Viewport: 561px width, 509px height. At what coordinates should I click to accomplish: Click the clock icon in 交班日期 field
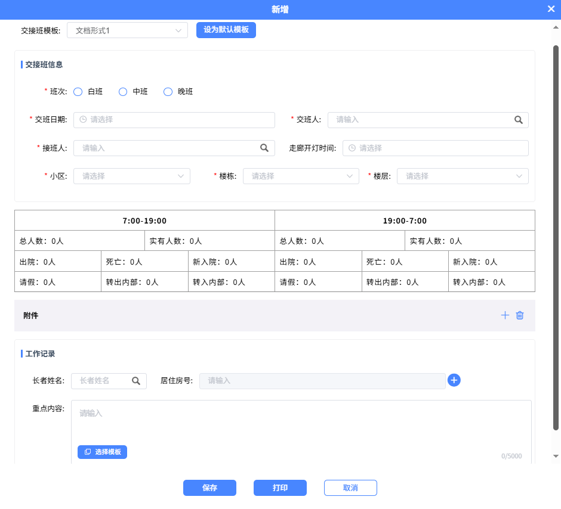coord(83,120)
